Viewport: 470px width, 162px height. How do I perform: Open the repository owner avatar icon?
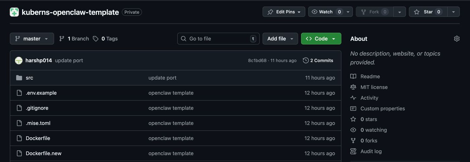pyautogui.click(x=14, y=12)
